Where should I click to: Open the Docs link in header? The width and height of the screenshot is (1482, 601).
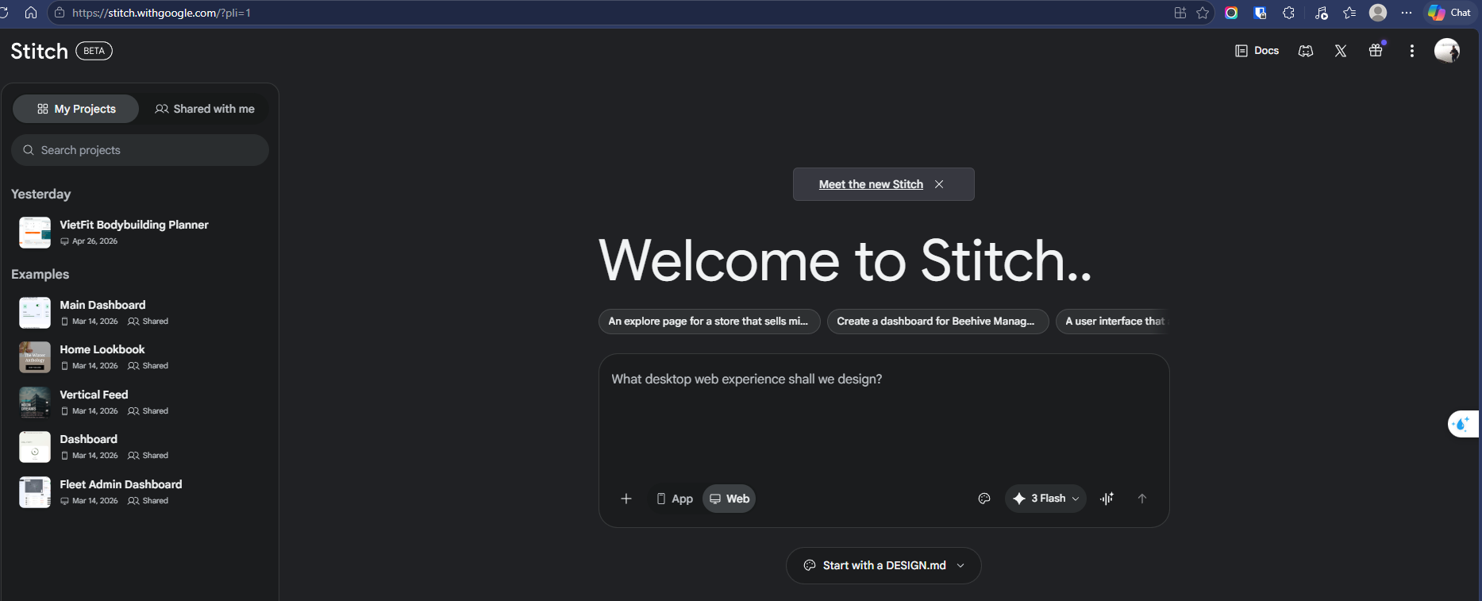click(x=1257, y=51)
